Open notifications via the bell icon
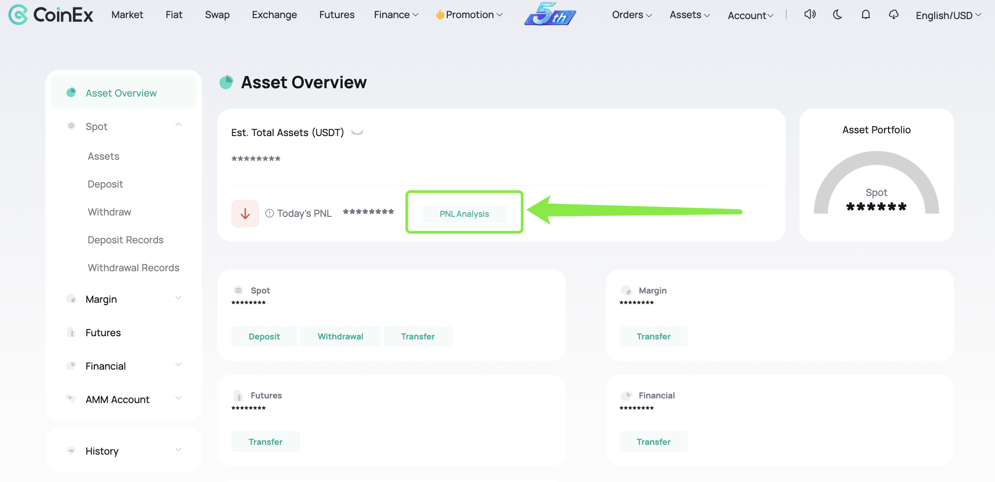The height and width of the screenshot is (482, 995). pyautogui.click(x=865, y=14)
